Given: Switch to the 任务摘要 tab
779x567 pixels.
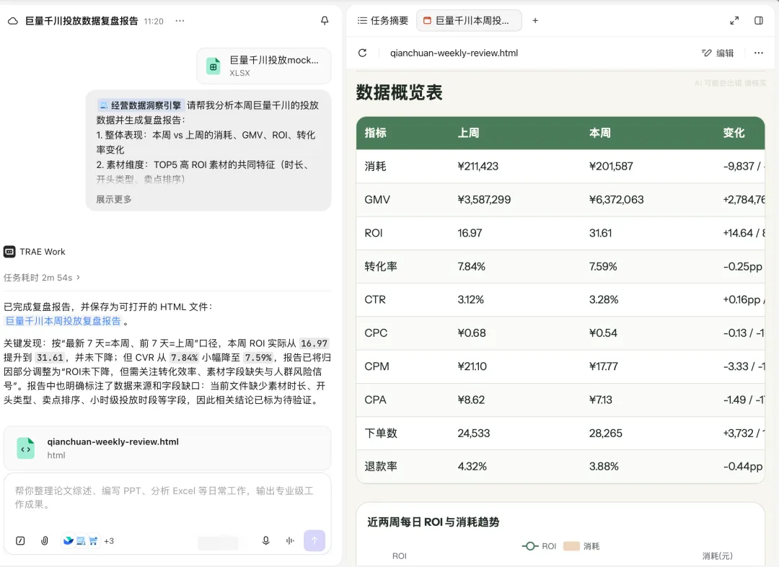Looking at the screenshot, I should pos(383,20).
